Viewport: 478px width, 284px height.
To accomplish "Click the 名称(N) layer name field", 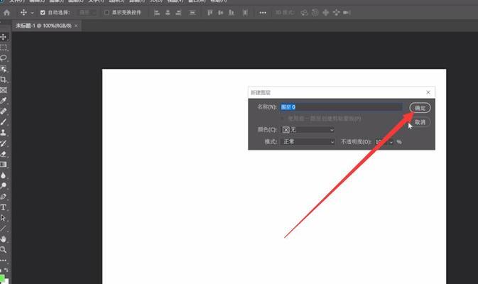I will 342,107.
